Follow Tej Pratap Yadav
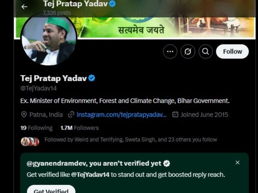258x193 pixels. point(232,52)
